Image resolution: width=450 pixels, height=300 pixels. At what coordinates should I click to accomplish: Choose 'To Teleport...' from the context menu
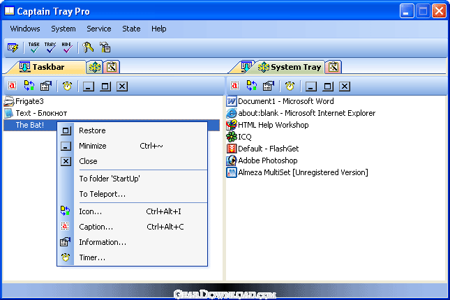click(x=133, y=194)
